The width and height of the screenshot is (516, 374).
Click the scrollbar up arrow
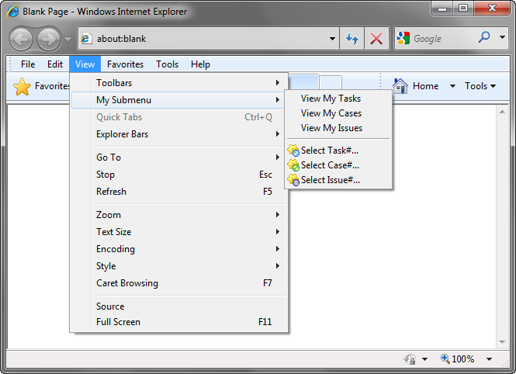click(502, 113)
